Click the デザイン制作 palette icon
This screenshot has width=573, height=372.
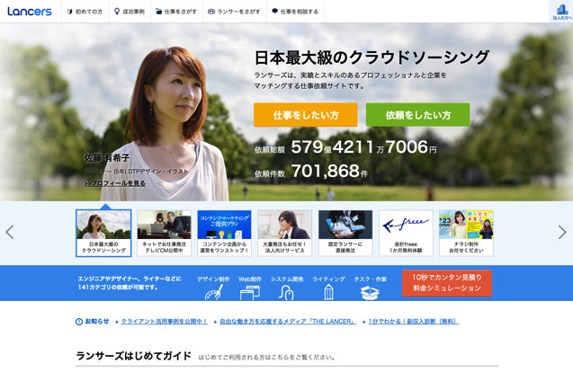point(213,292)
